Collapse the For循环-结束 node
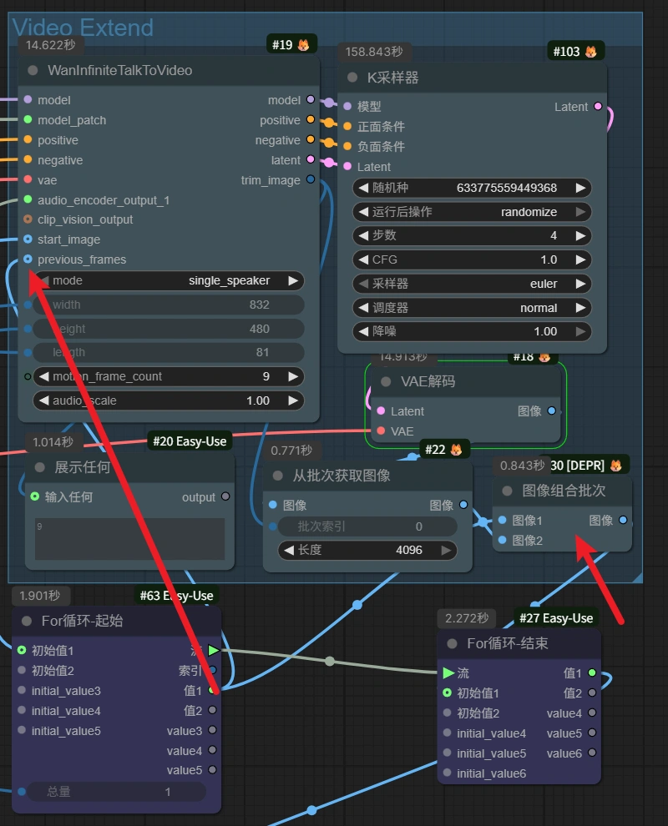The width and height of the screenshot is (668, 826). point(453,643)
